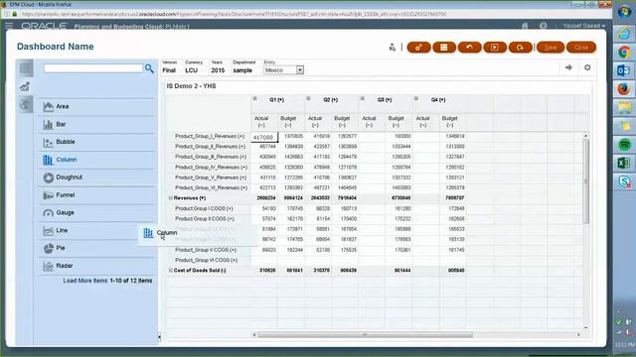Click the Close button

[x=580, y=48]
